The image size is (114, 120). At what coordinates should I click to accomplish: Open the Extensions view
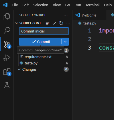[7, 72]
